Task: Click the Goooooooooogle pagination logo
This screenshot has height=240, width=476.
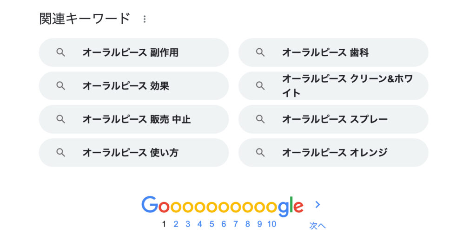Action: point(223,206)
